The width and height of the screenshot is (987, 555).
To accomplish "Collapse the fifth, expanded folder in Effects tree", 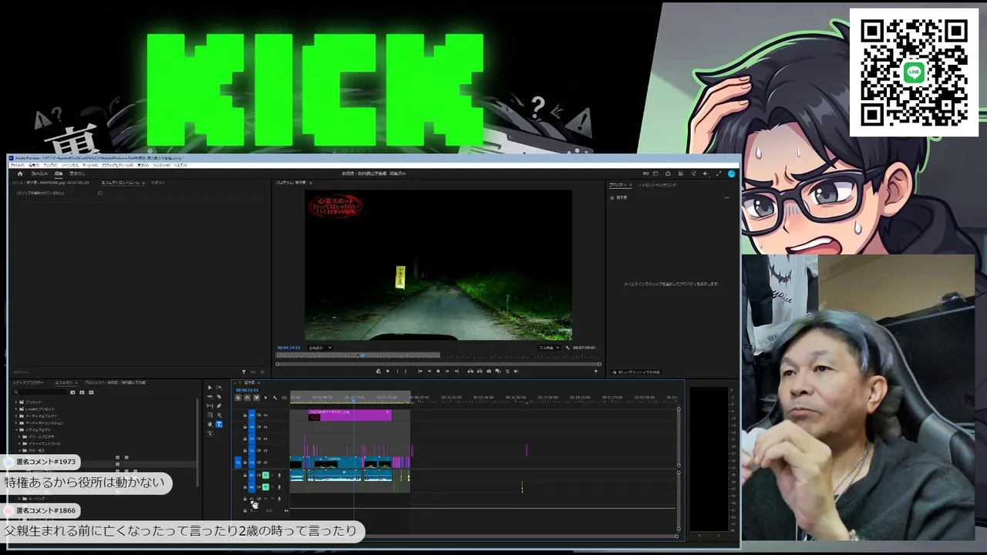I will 16,430.
